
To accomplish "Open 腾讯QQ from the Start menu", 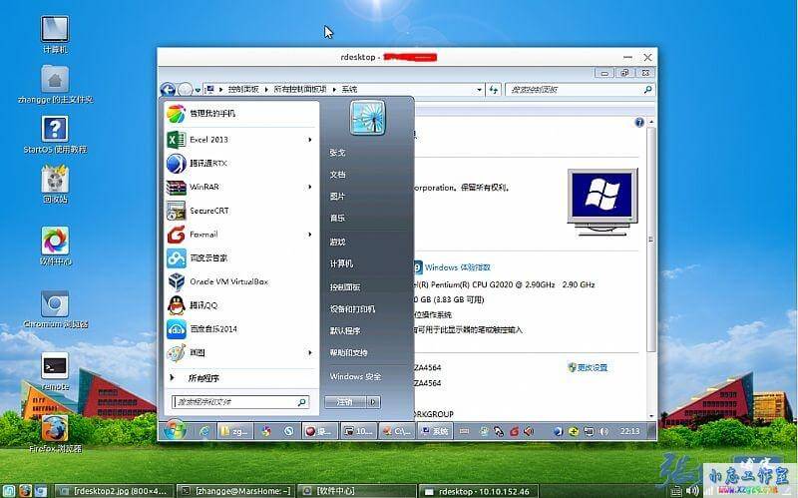I will coord(240,305).
